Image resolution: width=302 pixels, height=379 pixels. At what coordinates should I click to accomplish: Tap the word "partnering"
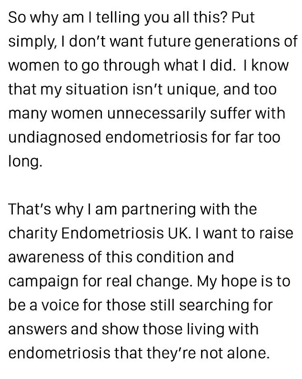click(x=158, y=210)
